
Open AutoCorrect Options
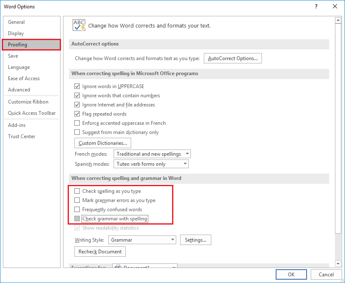233,58
